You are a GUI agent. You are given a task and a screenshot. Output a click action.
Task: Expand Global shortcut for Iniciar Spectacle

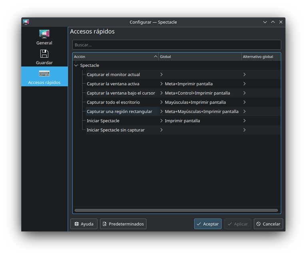pyautogui.click(x=161, y=120)
